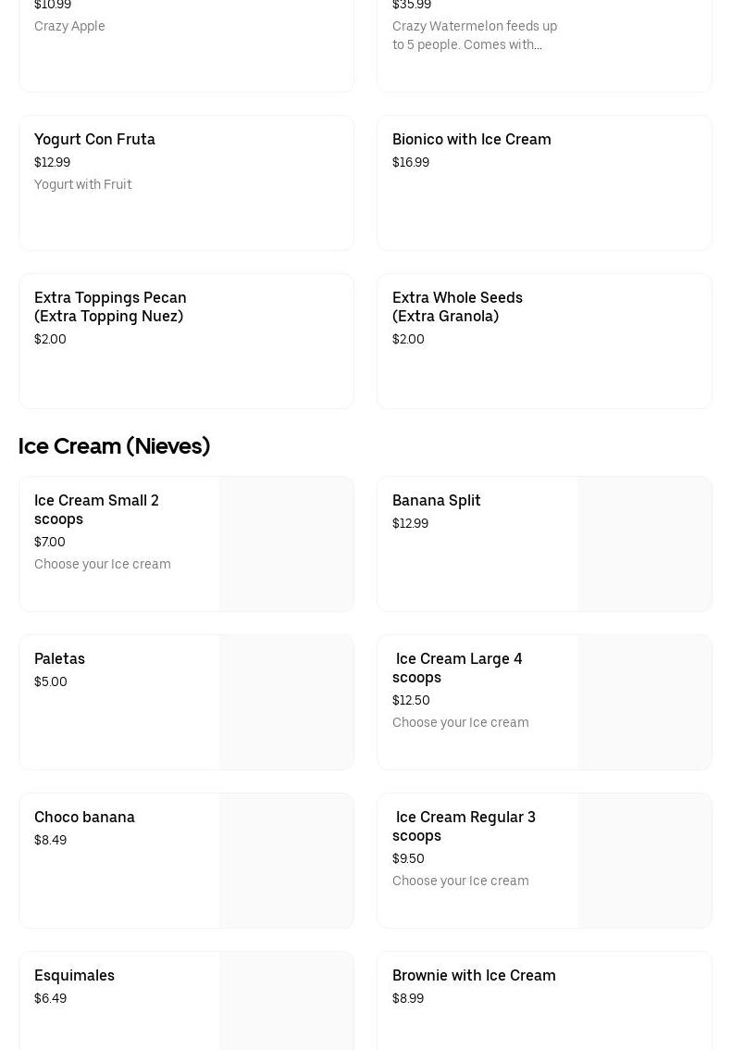Open Brownie with Ice Cream item
The image size is (744, 1050).
point(474,976)
